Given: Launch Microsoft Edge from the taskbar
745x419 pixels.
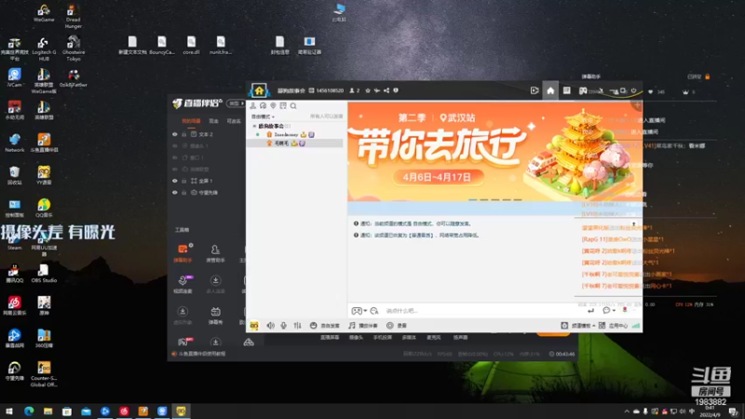Looking at the screenshot, I should point(29,411).
